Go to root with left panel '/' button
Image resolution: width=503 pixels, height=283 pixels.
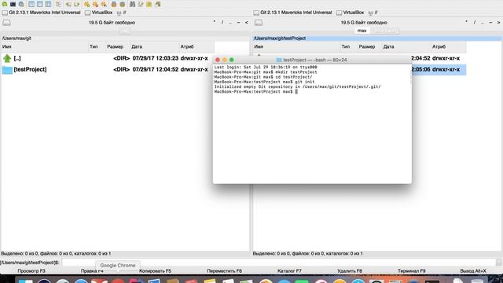pos(222,22)
